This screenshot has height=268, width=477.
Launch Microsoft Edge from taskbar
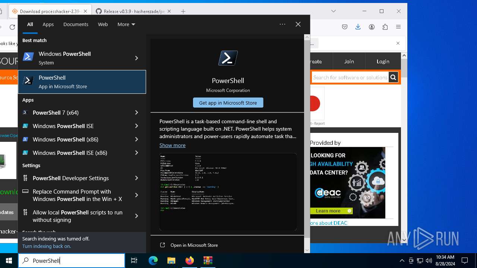(153, 261)
